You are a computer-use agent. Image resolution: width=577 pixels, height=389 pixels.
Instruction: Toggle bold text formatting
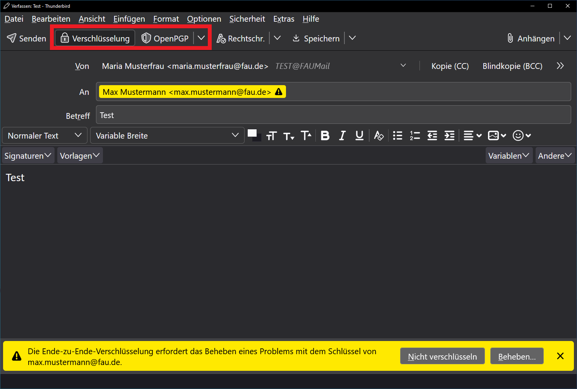pos(325,135)
